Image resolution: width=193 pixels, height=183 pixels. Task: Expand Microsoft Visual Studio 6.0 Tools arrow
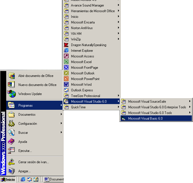pyautogui.click(x=190, y=113)
